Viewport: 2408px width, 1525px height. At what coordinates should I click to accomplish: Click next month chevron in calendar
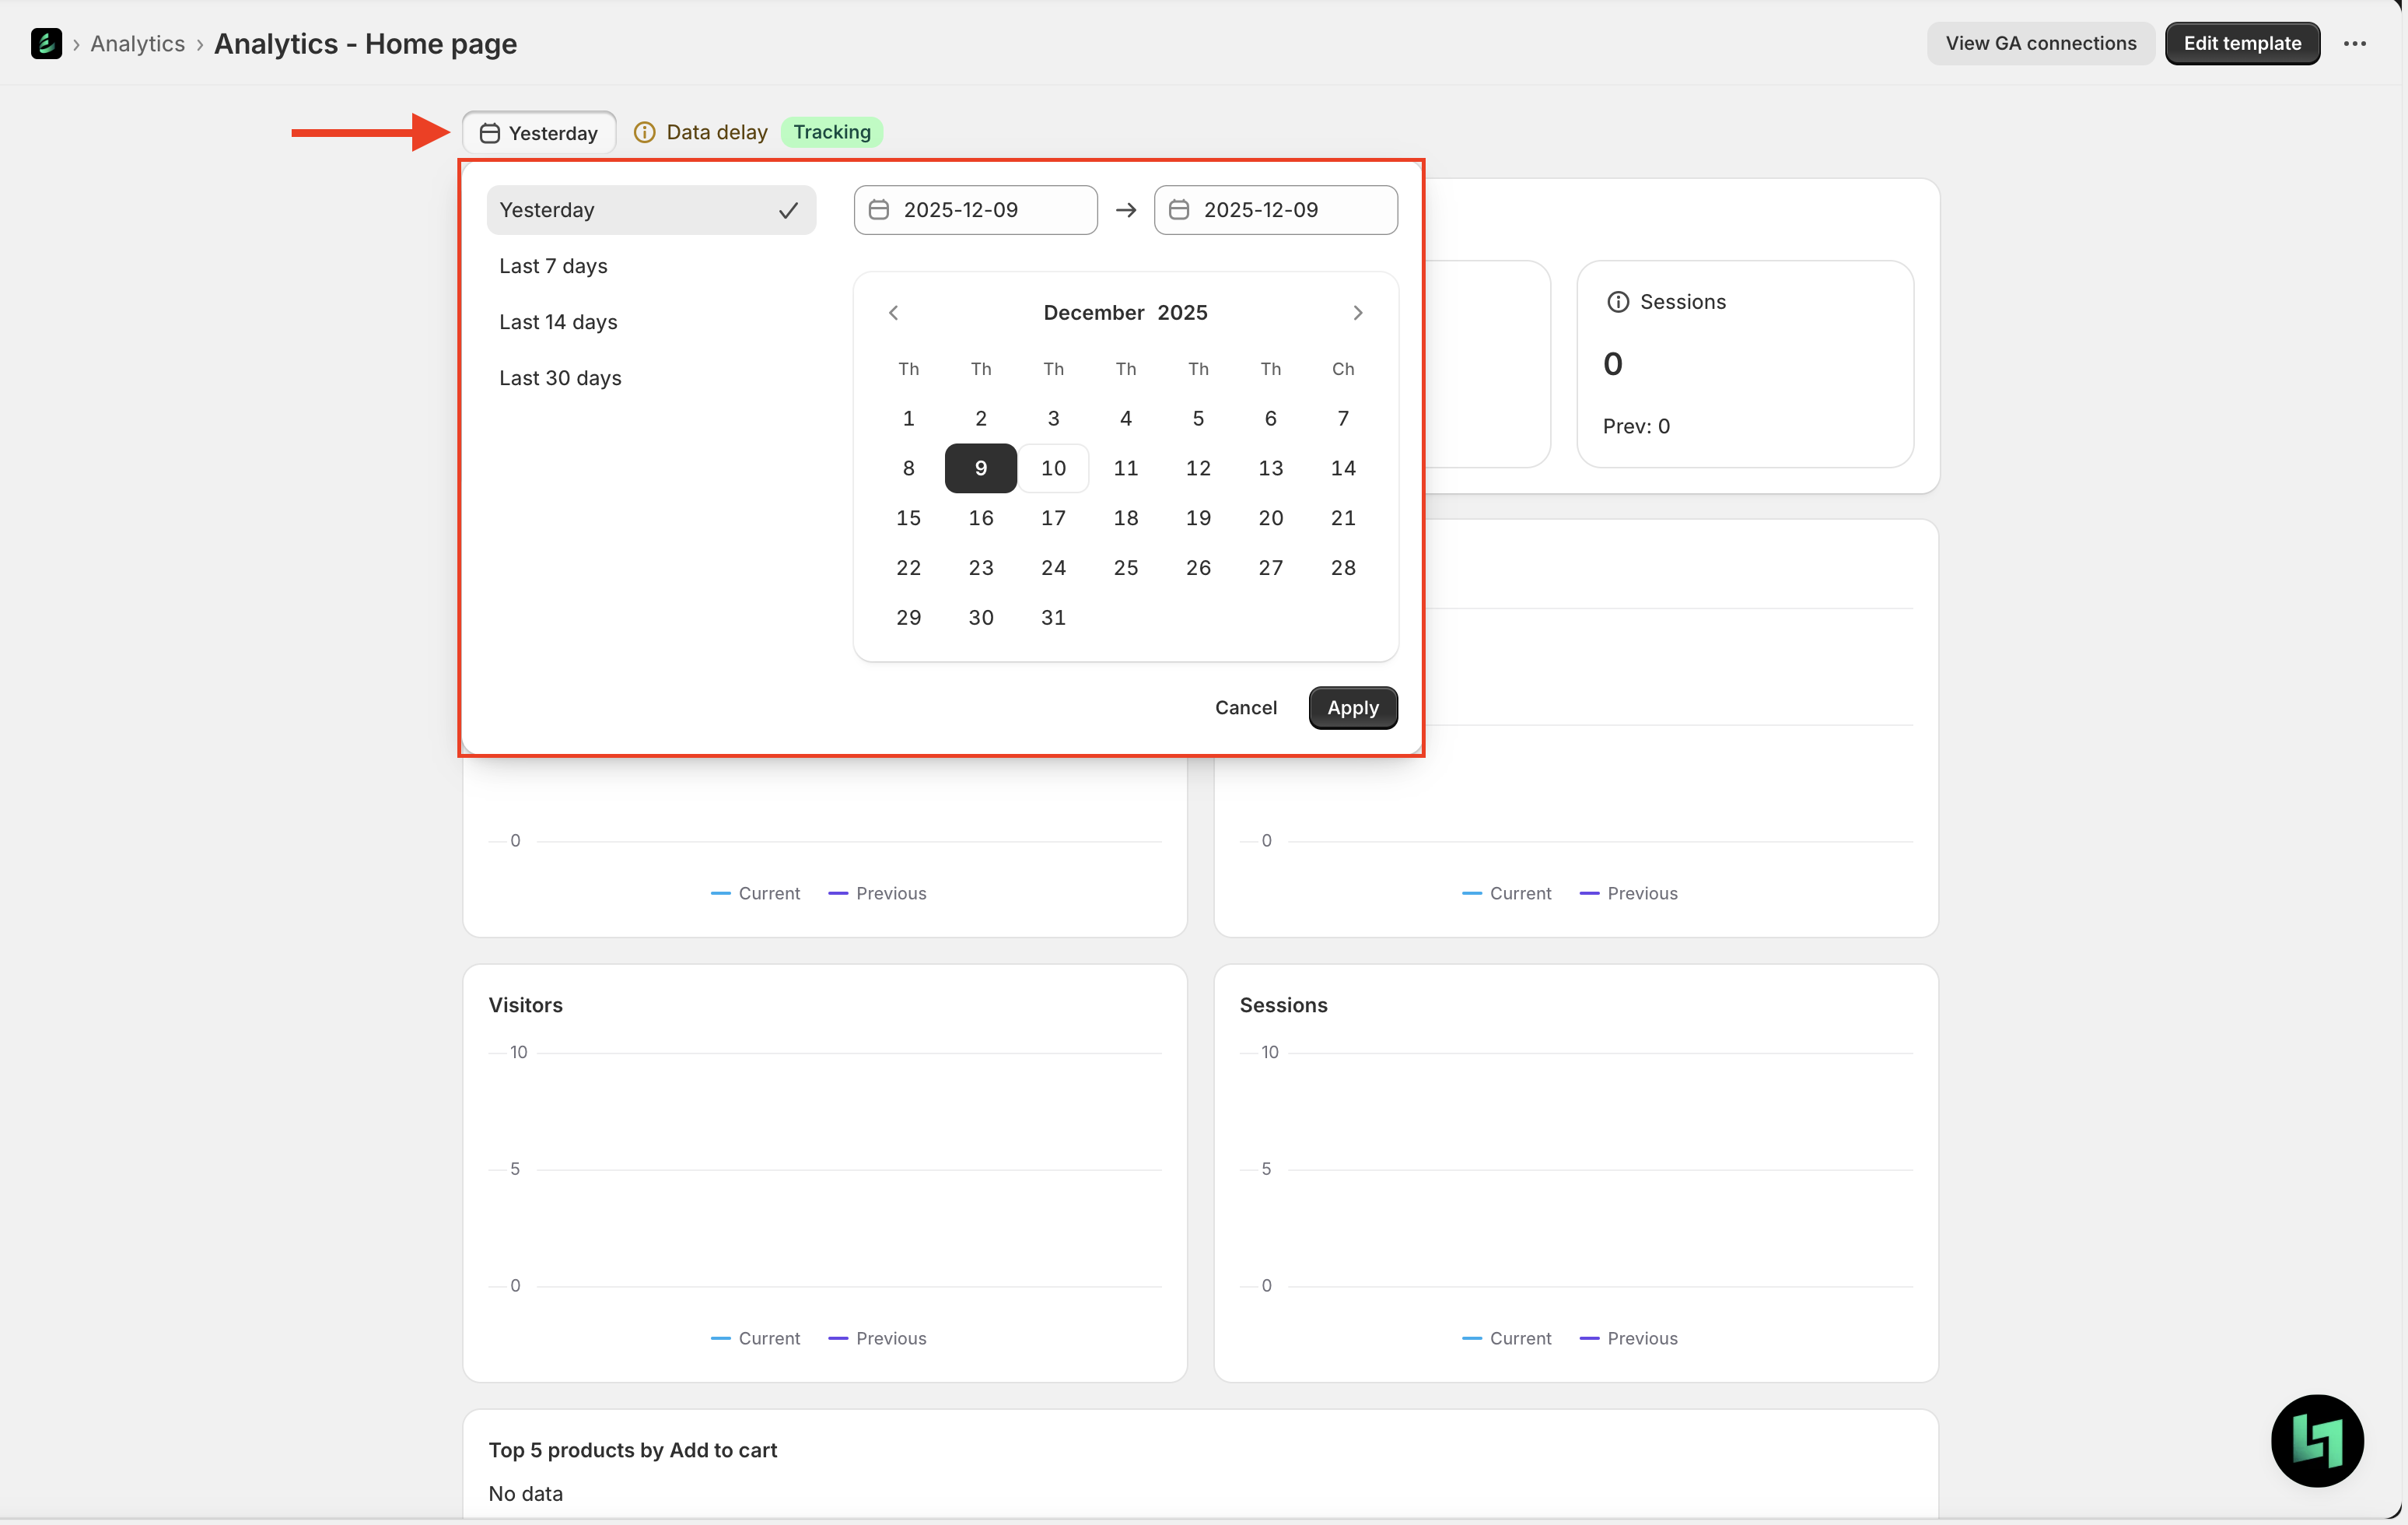click(x=1357, y=312)
